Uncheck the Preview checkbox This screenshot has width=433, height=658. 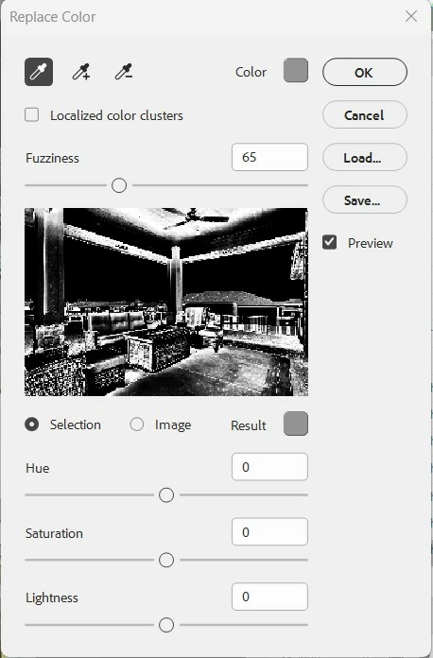(x=329, y=242)
